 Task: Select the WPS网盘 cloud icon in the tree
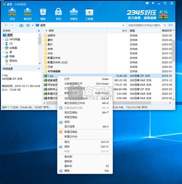(x=7, y=39)
